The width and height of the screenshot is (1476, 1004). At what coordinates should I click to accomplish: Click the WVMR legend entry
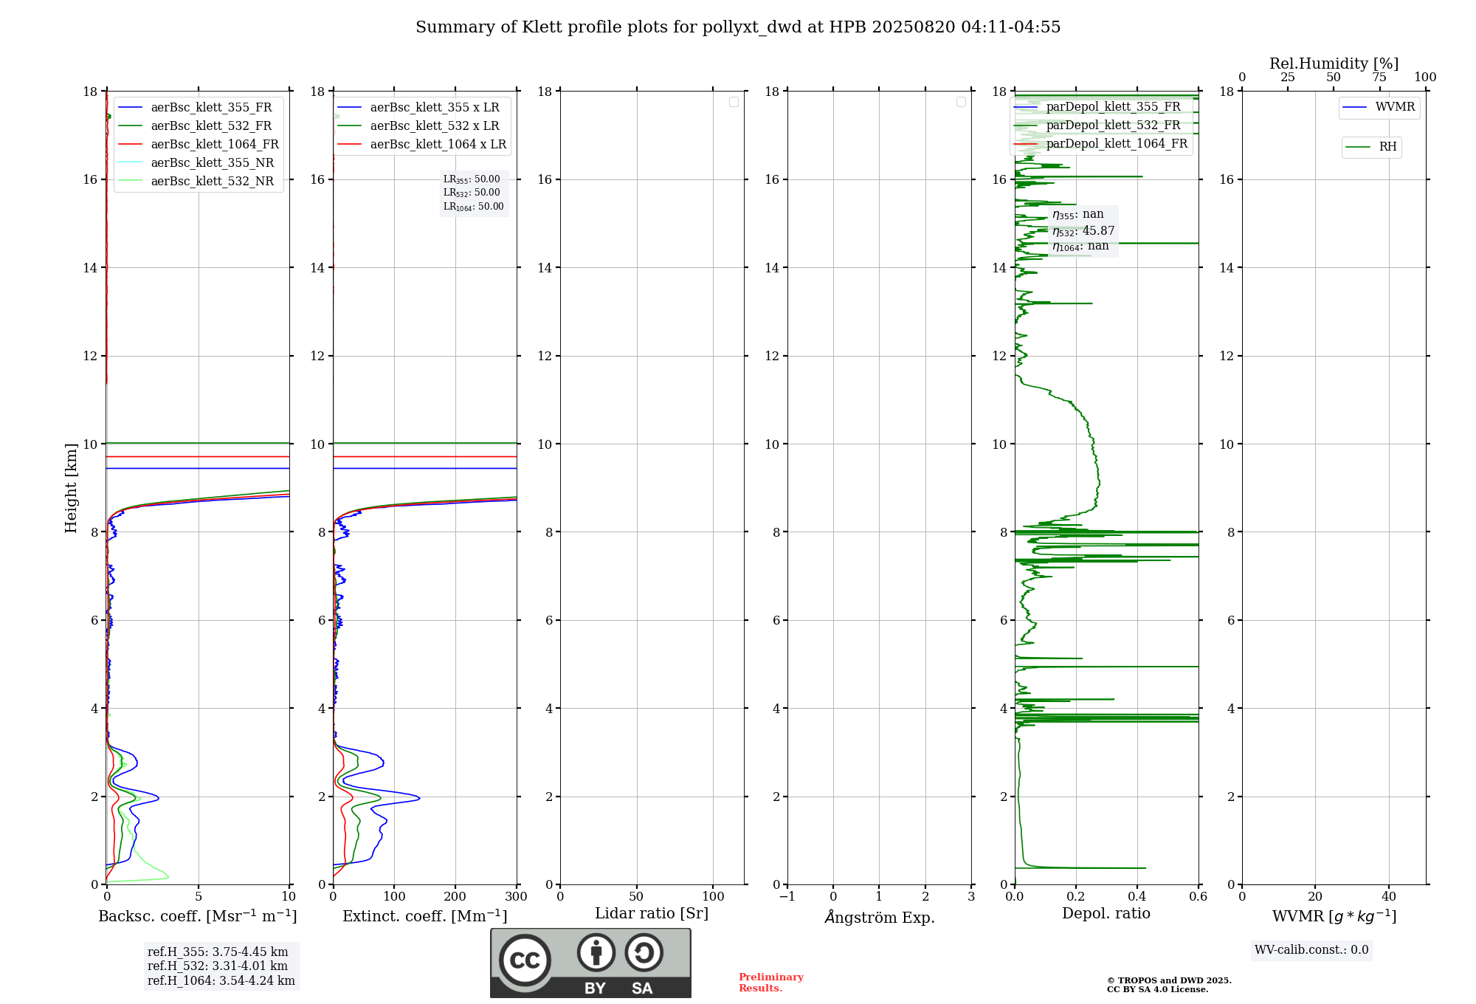tap(1379, 108)
